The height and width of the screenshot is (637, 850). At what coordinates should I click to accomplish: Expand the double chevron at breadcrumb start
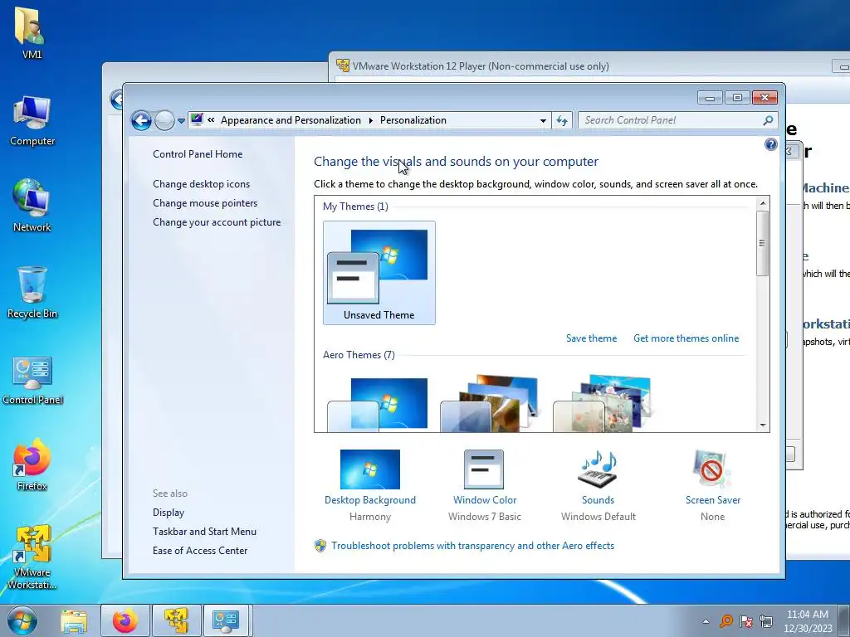[x=211, y=120]
